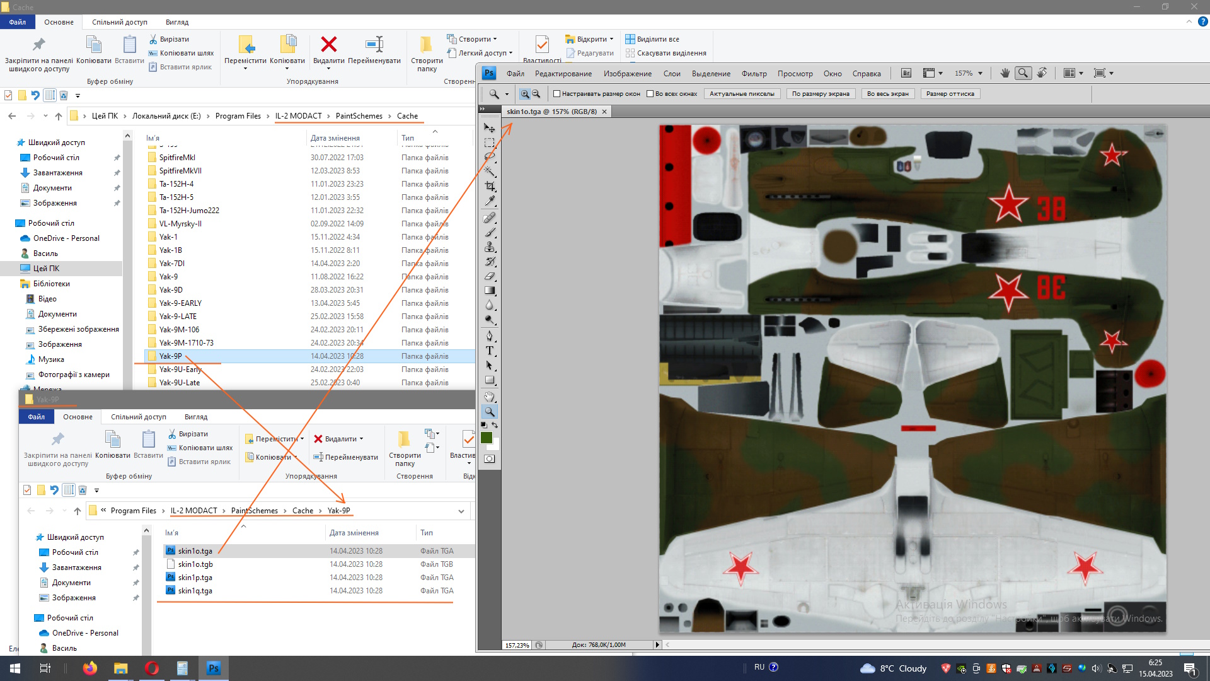Click the Zoom Out magnifier option
The height and width of the screenshot is (681, 1210).
536,94
